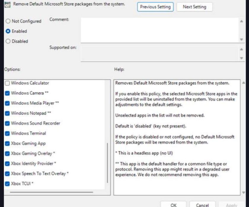The width and height of the screenshot is (249, 207).
Task: Uncheck the Windows Terminal checkbox
Action: tap(7, 133)
